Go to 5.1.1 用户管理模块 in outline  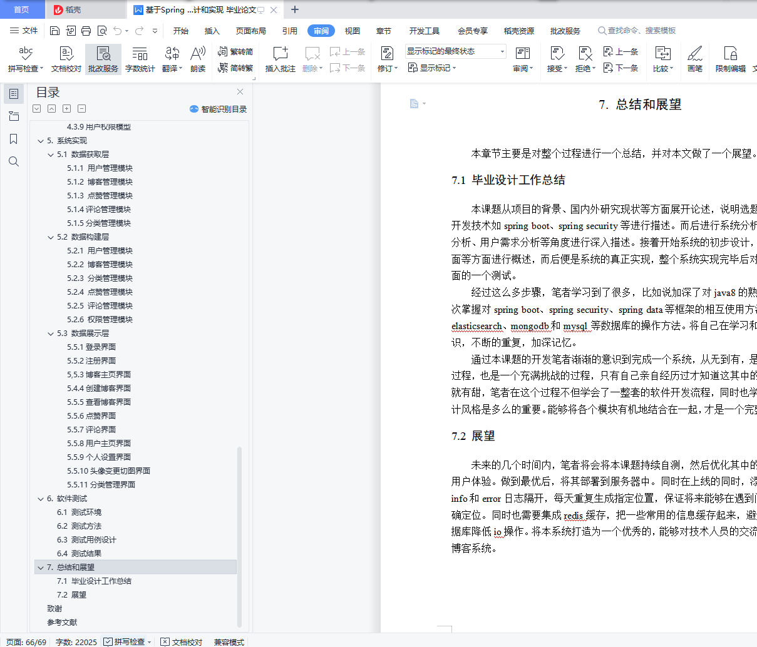pyautogui.click(x=100, y=168)
